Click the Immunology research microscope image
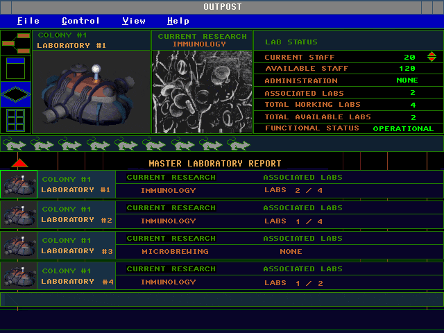Viewport: 444px width, 333px height. 202,92
